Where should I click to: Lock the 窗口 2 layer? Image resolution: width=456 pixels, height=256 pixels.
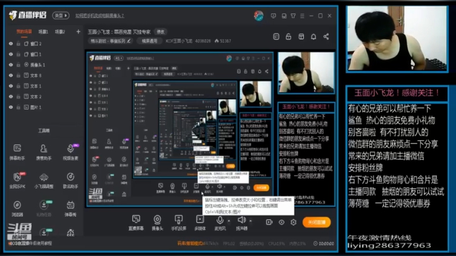(x=18, y=44)
